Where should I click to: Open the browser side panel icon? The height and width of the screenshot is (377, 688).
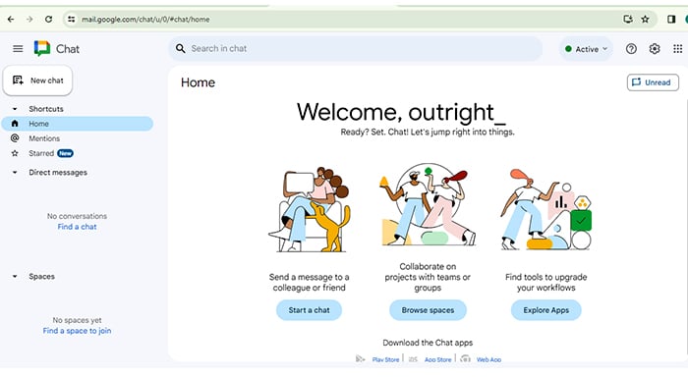(x=671, y=19)
